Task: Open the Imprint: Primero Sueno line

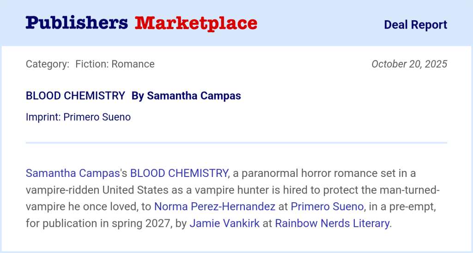Action: [x=78, y=117]
